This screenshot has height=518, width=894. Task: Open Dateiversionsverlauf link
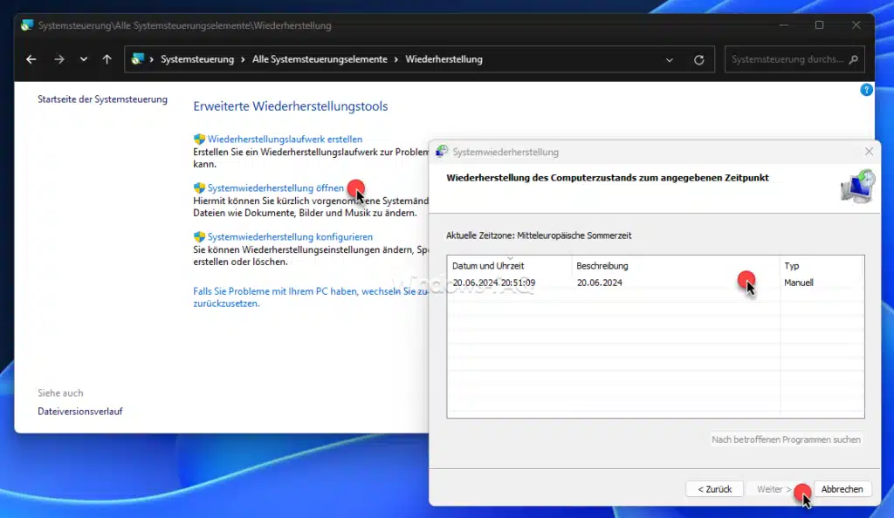[x=79, y=411]
